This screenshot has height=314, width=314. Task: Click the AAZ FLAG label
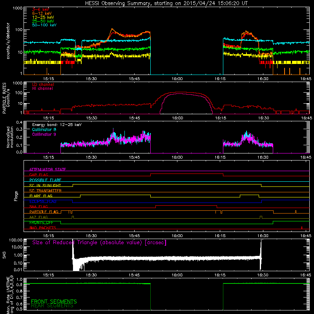(38, 217)
